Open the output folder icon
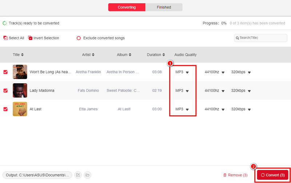This screenshot has height=183, width=291. pos(87,175)
